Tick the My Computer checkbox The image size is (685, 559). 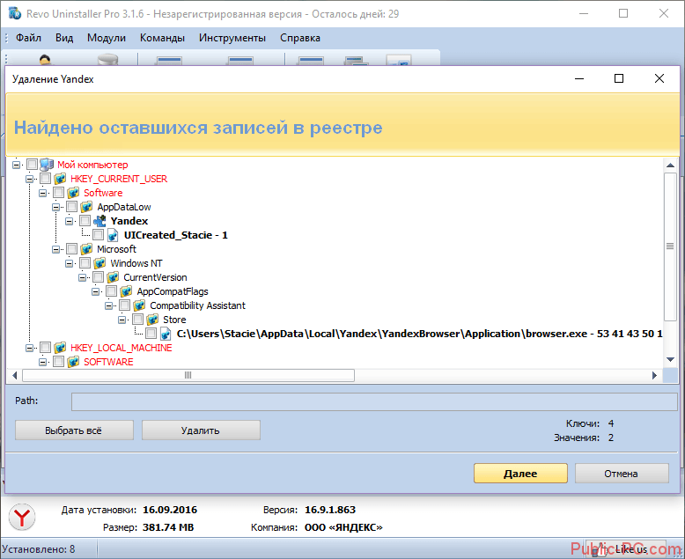[x=32, y=165]
